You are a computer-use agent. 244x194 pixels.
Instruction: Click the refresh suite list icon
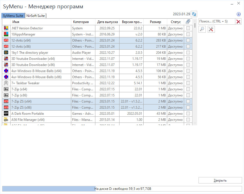[194, 14]
